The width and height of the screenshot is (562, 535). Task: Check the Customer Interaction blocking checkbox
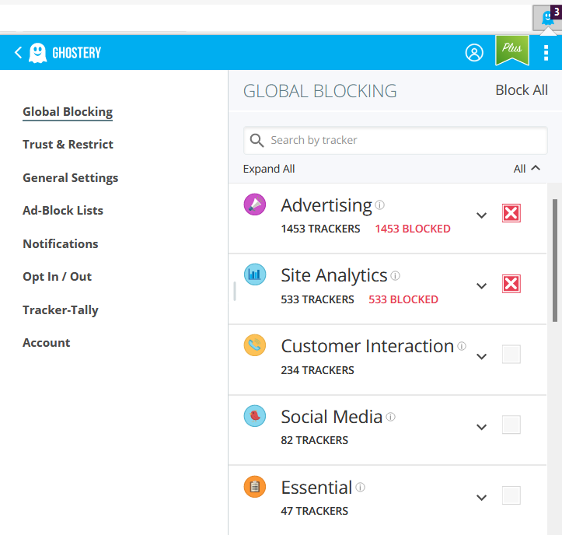point(511,355)
